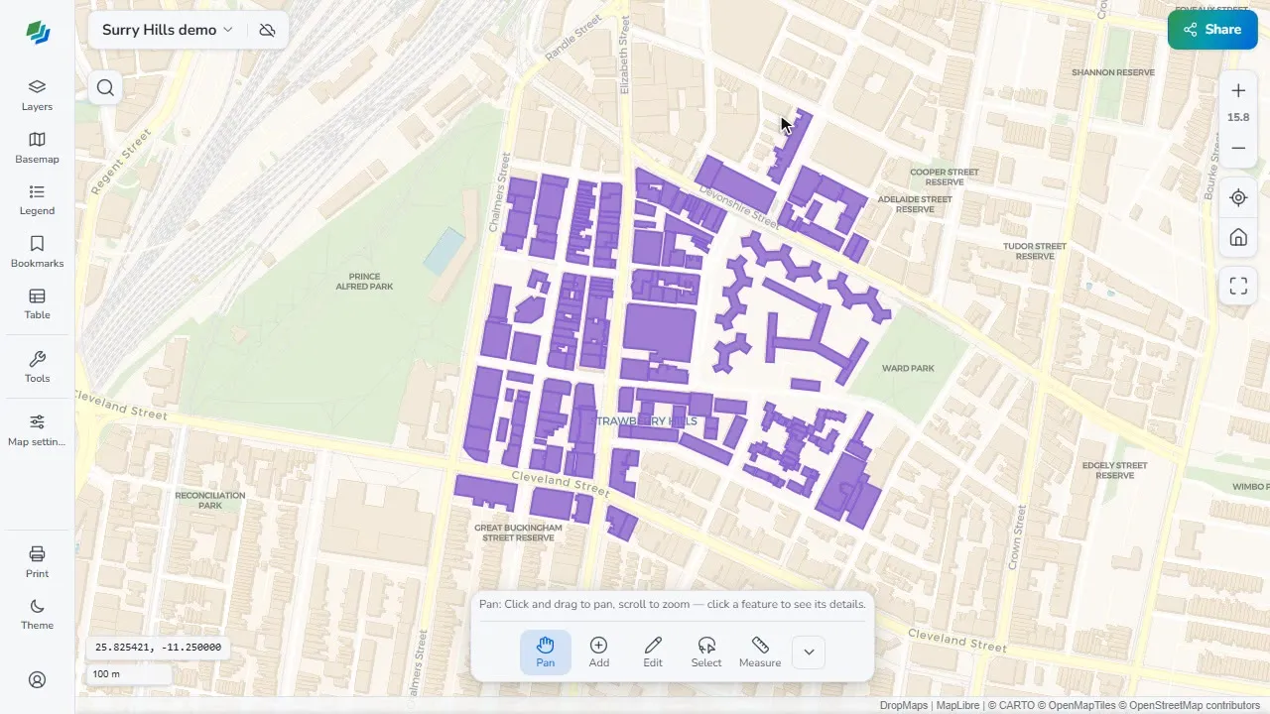
Task: Click the CARTO attribution link
Action: pyautogui.click(x=1012, y=706)
